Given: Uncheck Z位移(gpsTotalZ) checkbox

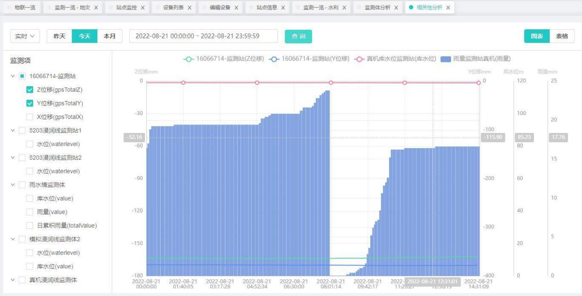Looking at the screenshot, I should click(x=30, y=90).
